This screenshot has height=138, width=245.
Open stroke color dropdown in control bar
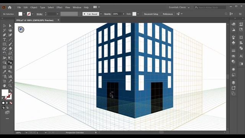(33, 14)
